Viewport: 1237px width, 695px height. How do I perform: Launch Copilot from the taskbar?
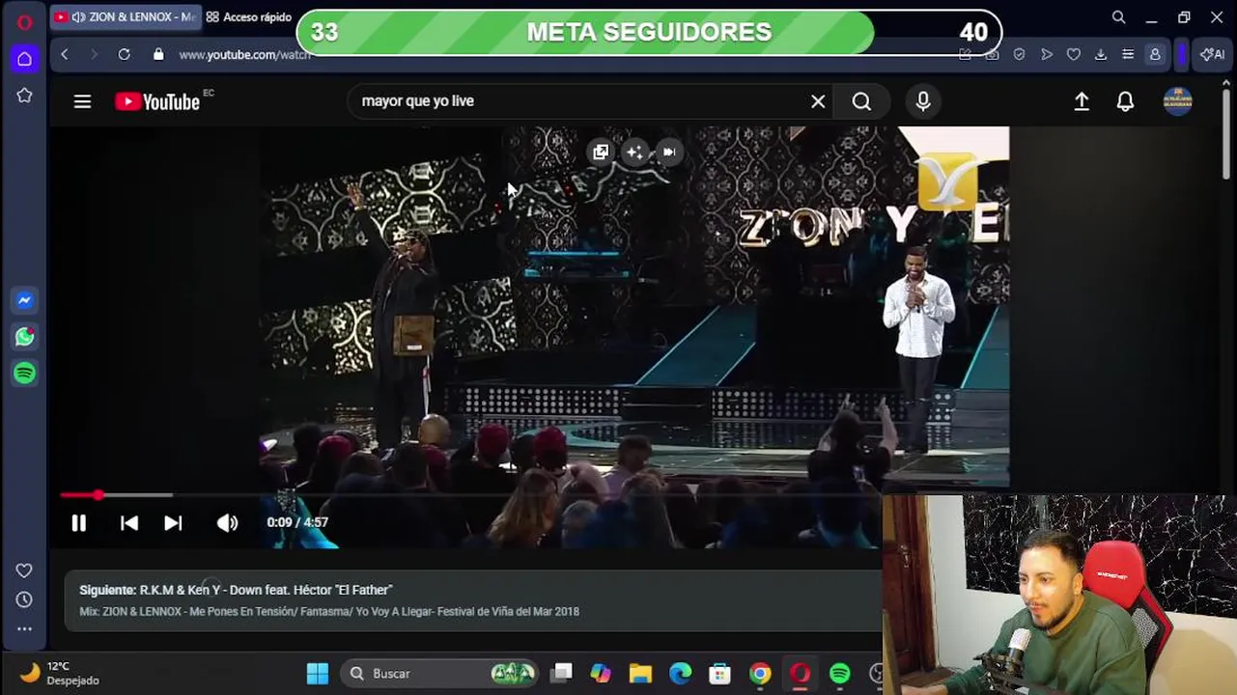(x=601, y=674)
